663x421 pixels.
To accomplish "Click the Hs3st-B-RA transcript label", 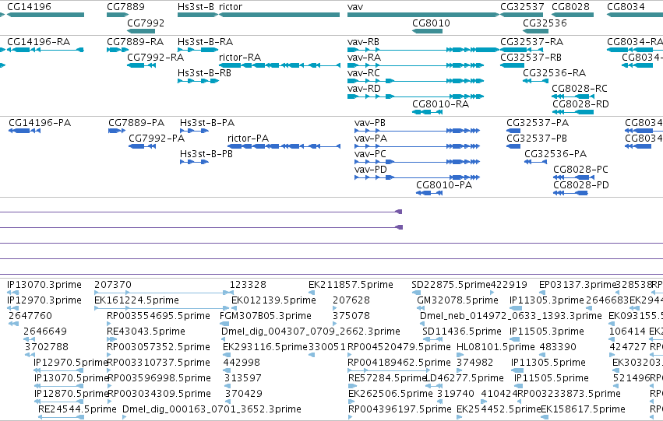I will click(205, 42).
